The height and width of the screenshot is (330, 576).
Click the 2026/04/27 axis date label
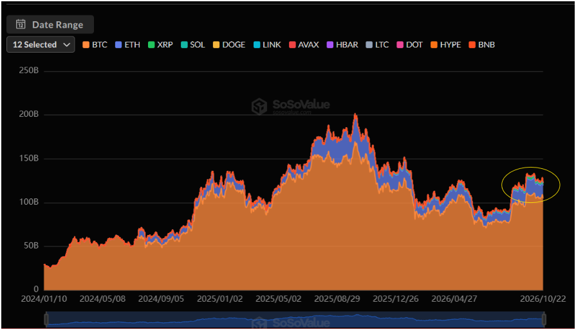[454, 299]
